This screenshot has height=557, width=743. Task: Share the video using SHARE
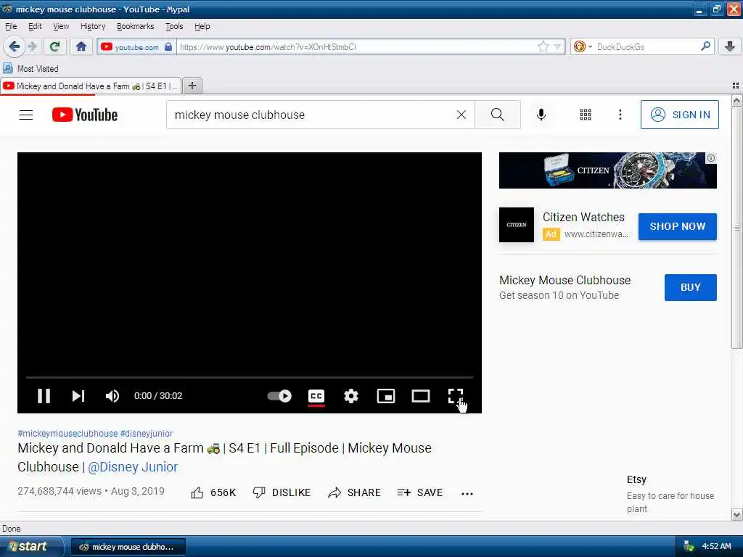[x=354, y=492]
